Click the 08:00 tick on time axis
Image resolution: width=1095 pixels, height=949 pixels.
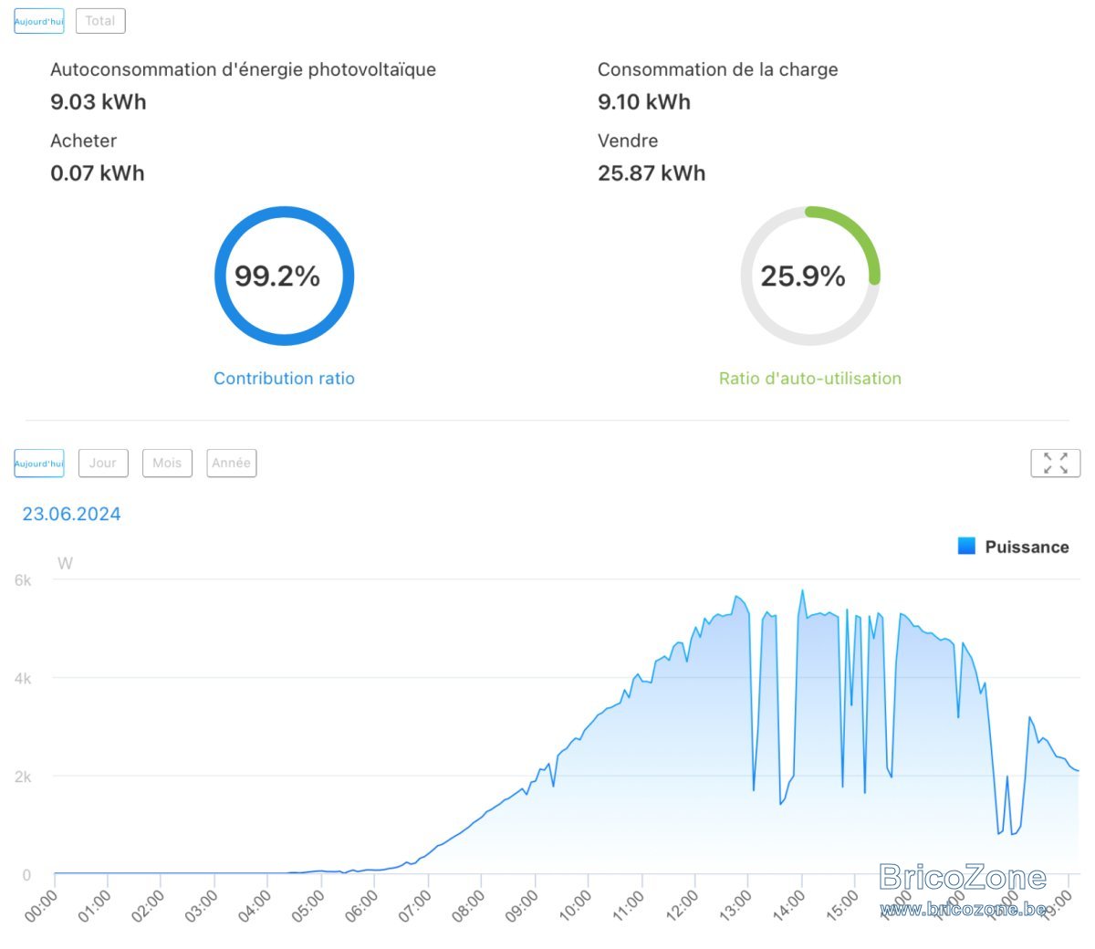[468, 906]
